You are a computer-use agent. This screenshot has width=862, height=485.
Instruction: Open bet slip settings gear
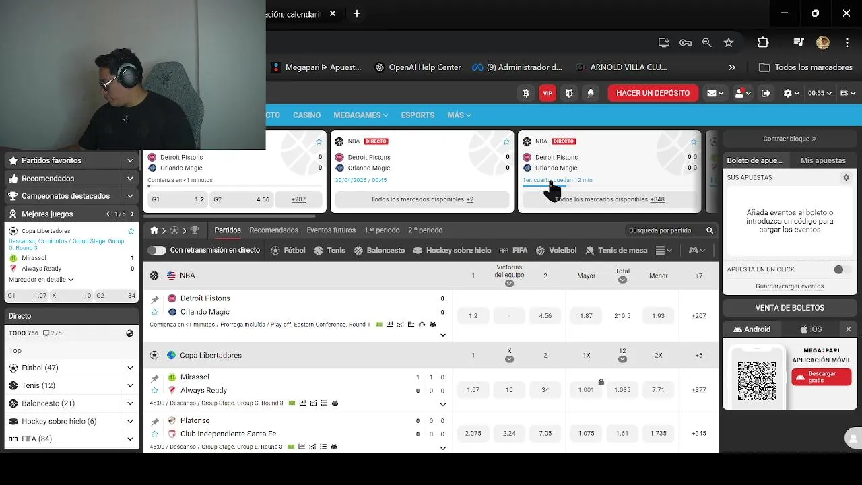pyautogui.click(x=847, y=178)
